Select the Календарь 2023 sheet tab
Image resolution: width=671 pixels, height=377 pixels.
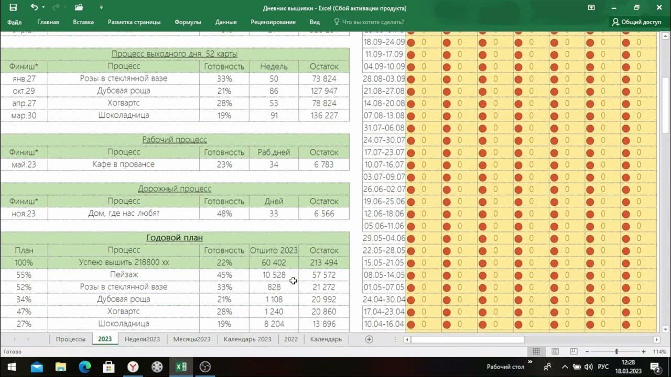click(x=247, y=339)
